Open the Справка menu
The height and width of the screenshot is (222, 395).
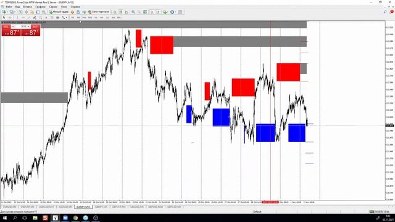pyautogui.click(x=75, y=7)
